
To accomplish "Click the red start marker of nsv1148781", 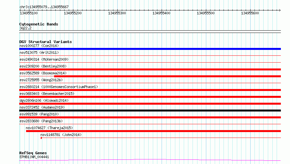I will pos(41,138).
